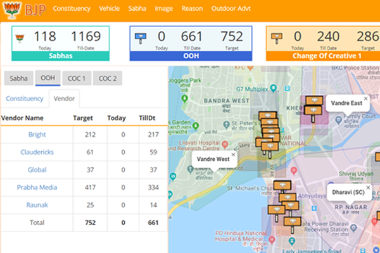Click the lotus icon in Sabhas card
The width and height of the screenshot is (380, 253).
coord(20,38)
